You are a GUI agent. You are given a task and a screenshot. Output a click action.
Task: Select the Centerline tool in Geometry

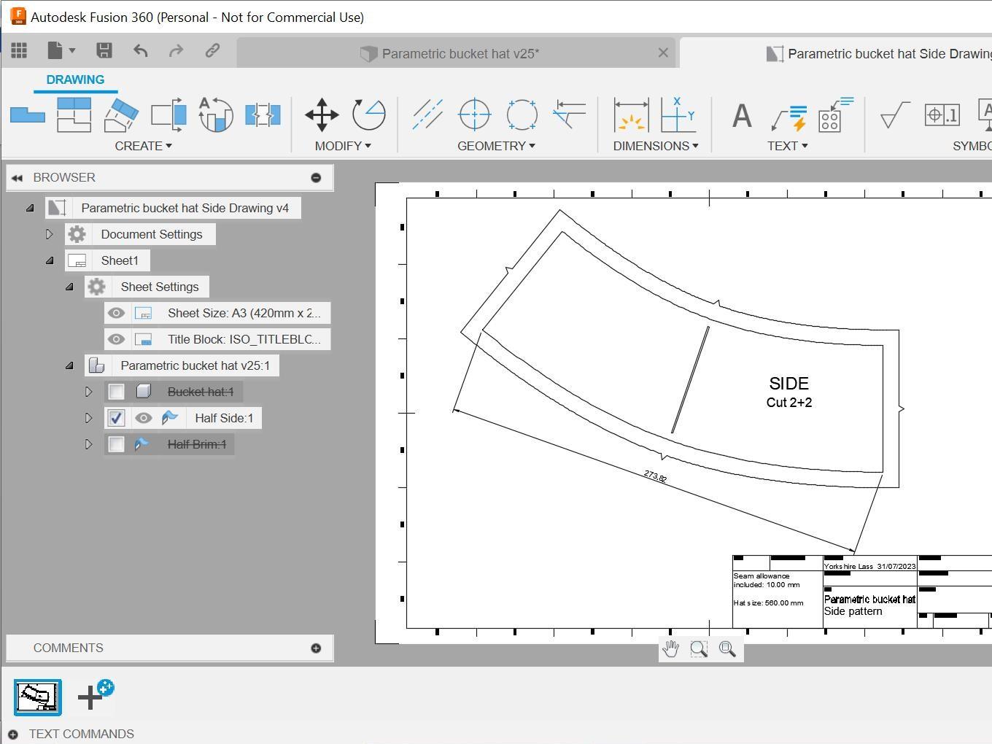click(427, 115)
